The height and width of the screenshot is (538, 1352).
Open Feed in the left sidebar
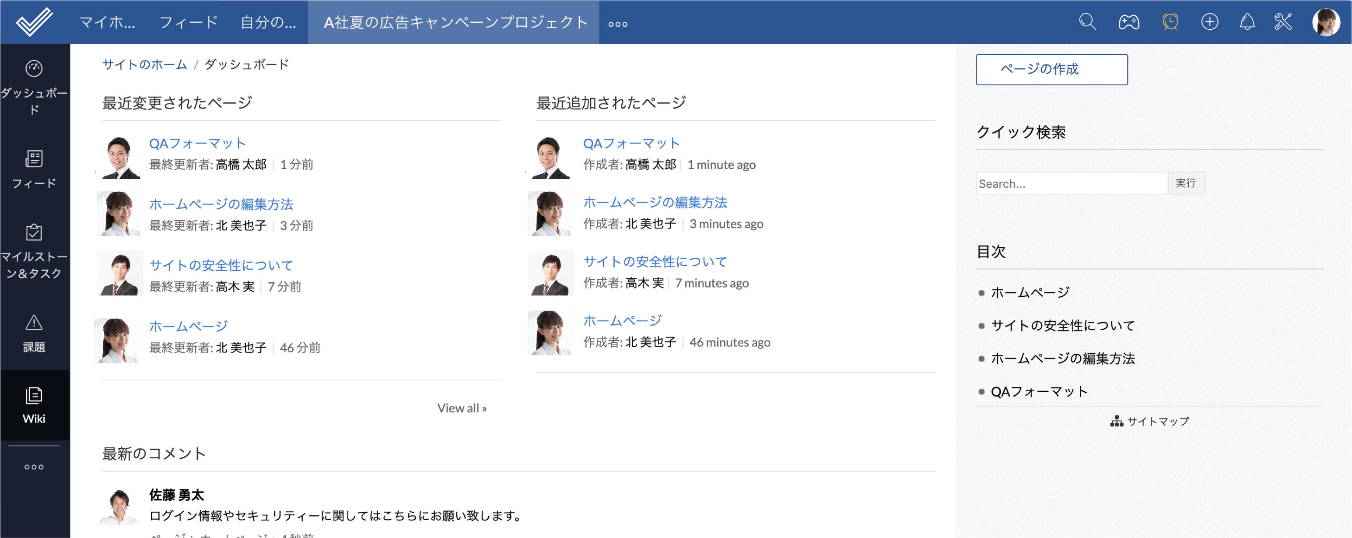34,169
